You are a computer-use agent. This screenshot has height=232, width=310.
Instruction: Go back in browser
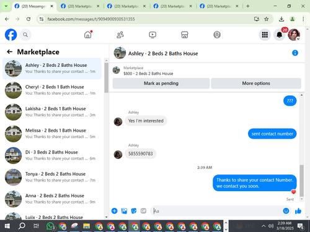coord(7,19)
